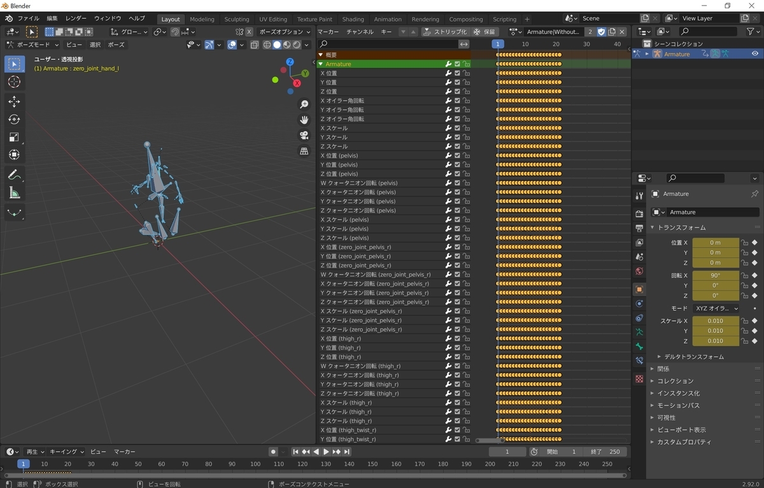This screenshot has height=488, width=764.
Task: Choose the Measure tool
Action: (14, 193)
